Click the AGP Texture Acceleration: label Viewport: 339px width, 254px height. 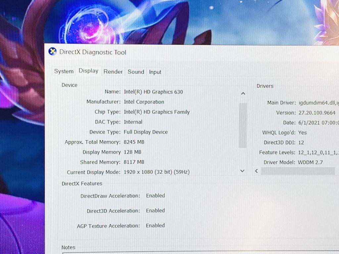[108, 226]
